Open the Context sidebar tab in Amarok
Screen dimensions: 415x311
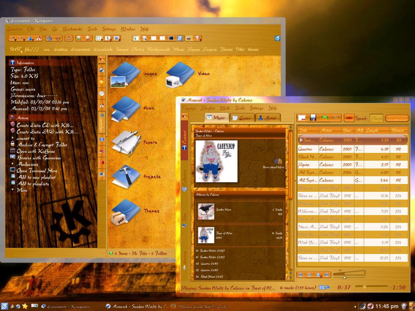pyautogui.click(x=185, y=140)
